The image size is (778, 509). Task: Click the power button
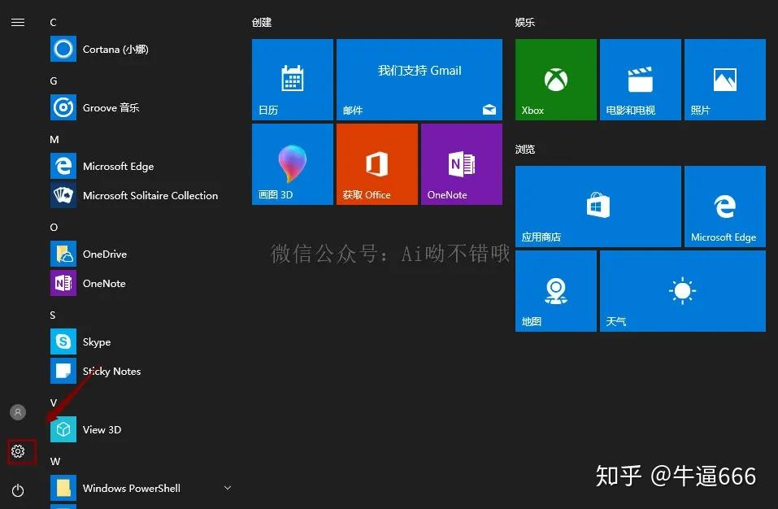tap(19, 490)
